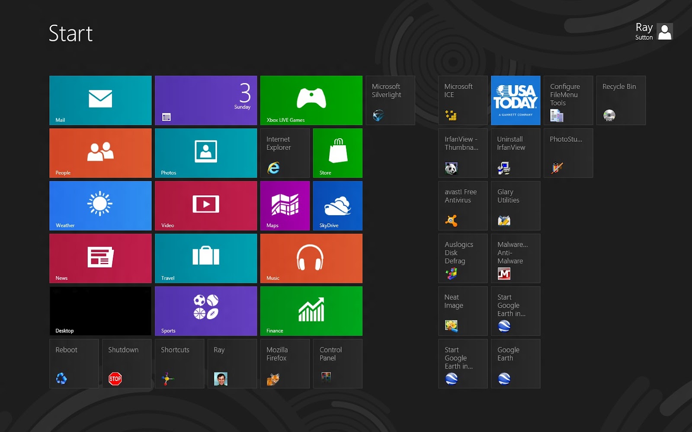Launch the Google Earth tile
Image resolution: width=692 pixels, height=432 pixels.
[516, 364]
